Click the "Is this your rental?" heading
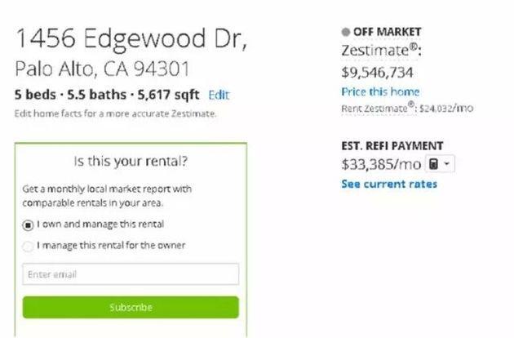 tap(131, 161)
